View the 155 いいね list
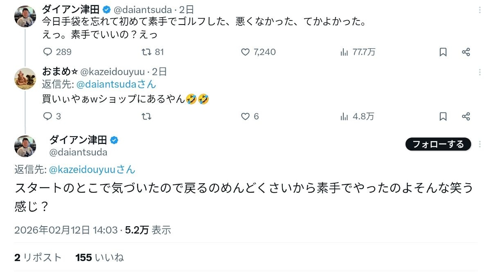 (99, 258)
